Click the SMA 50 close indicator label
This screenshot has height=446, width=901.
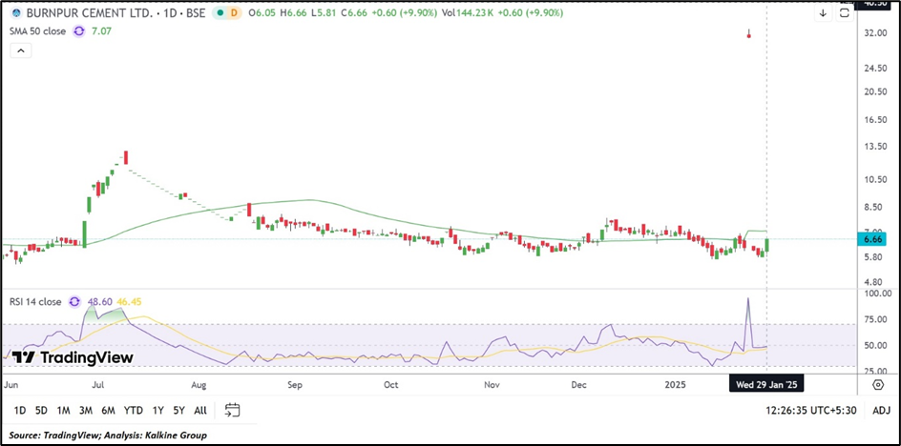[36, 31]
